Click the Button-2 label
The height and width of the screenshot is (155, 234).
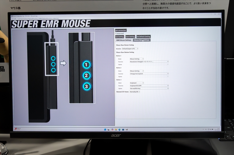[119, 68]
